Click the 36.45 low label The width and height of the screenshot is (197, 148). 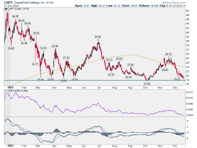pyautogui.click(x=24, y=43)
